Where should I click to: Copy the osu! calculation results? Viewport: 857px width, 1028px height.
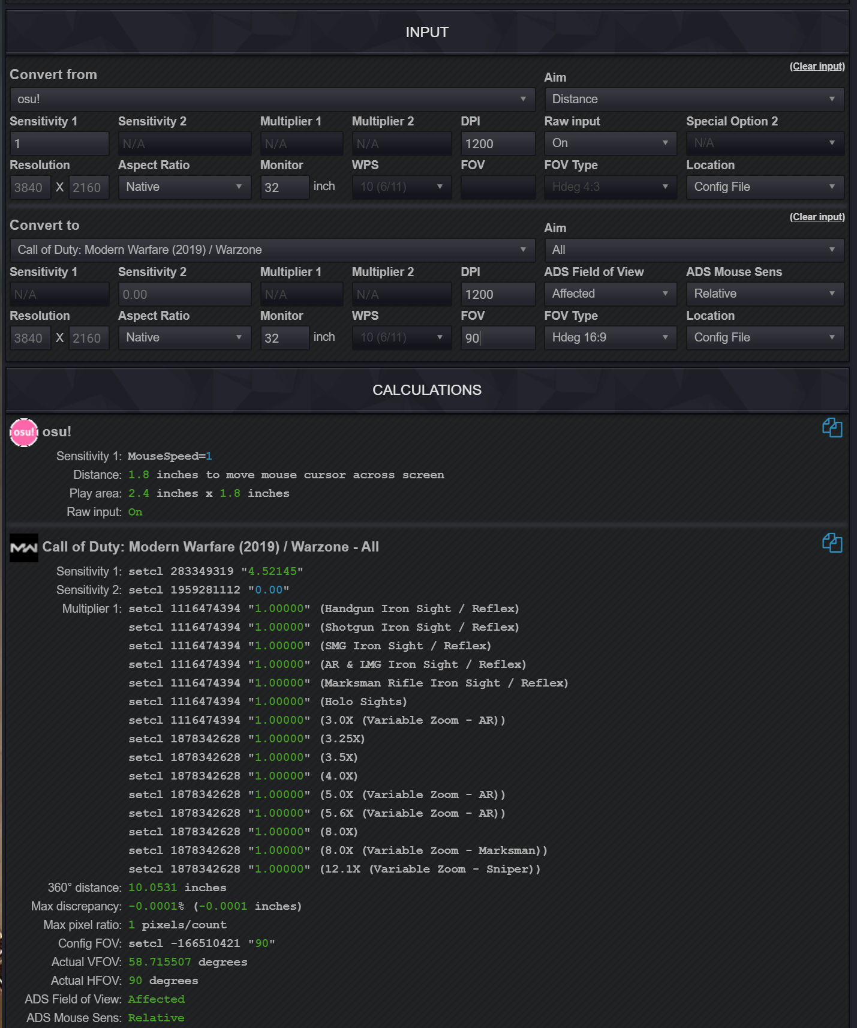(x=832, y=428)
